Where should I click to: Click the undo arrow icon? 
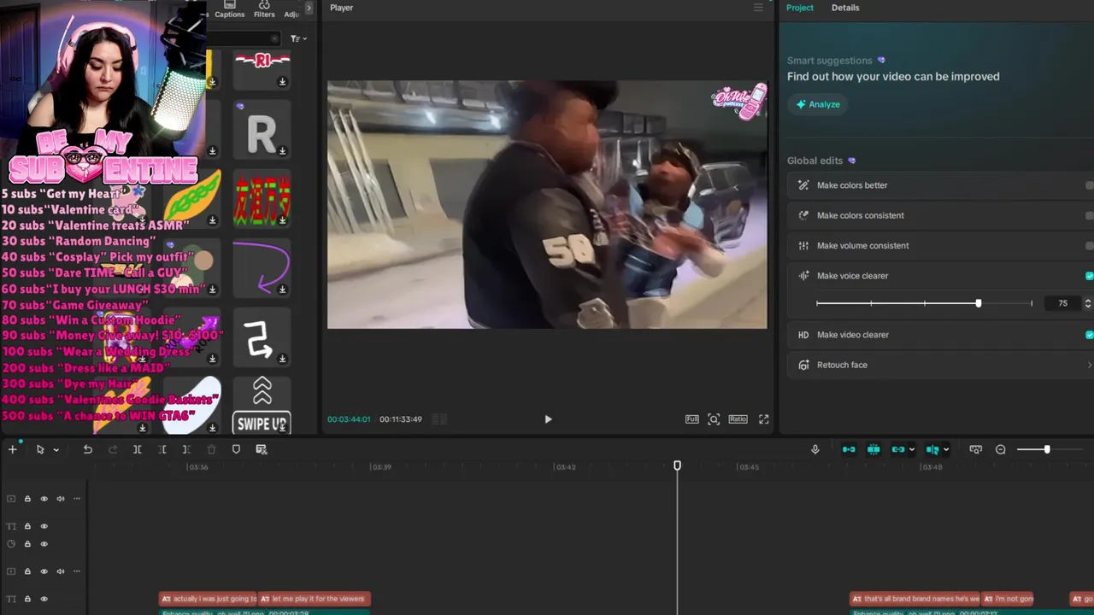click(x=87, y=449)
